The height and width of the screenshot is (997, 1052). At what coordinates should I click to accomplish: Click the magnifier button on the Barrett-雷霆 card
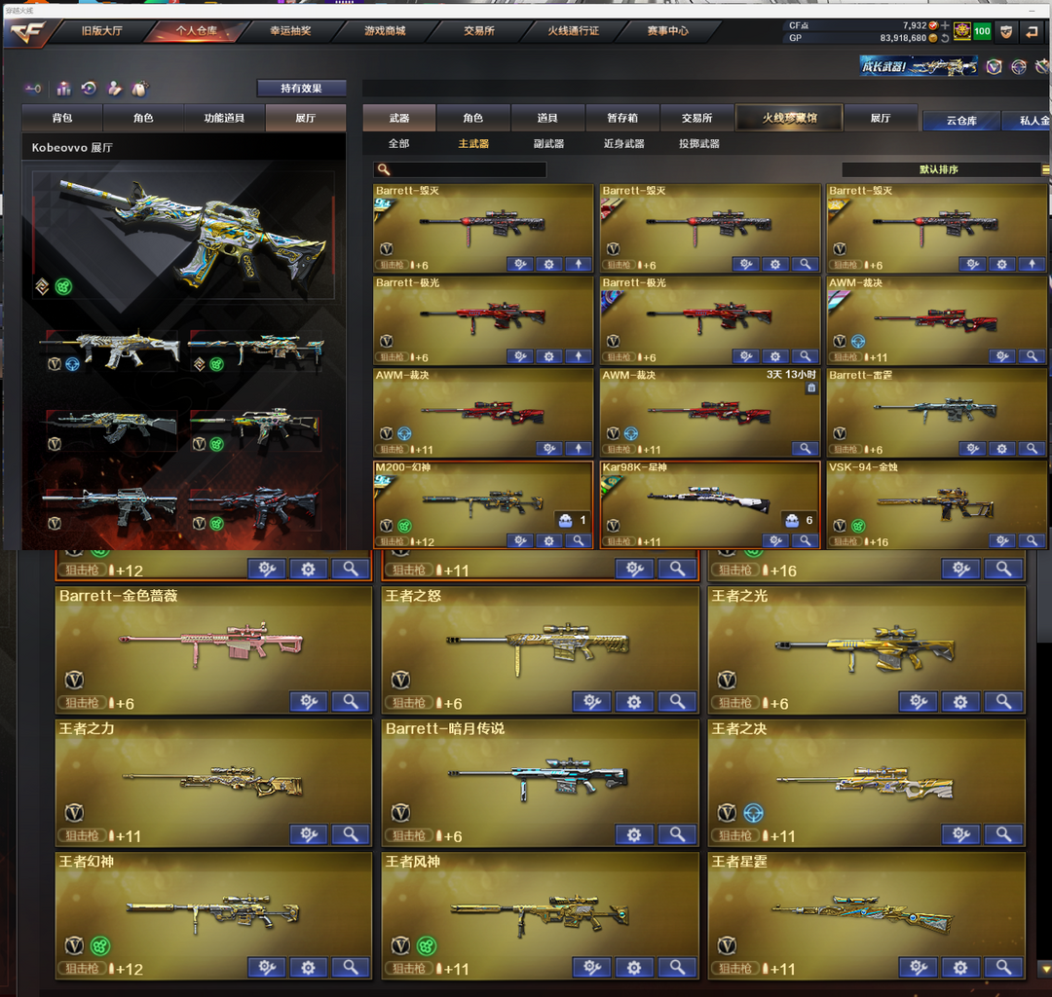click(x=1032, y=449)
